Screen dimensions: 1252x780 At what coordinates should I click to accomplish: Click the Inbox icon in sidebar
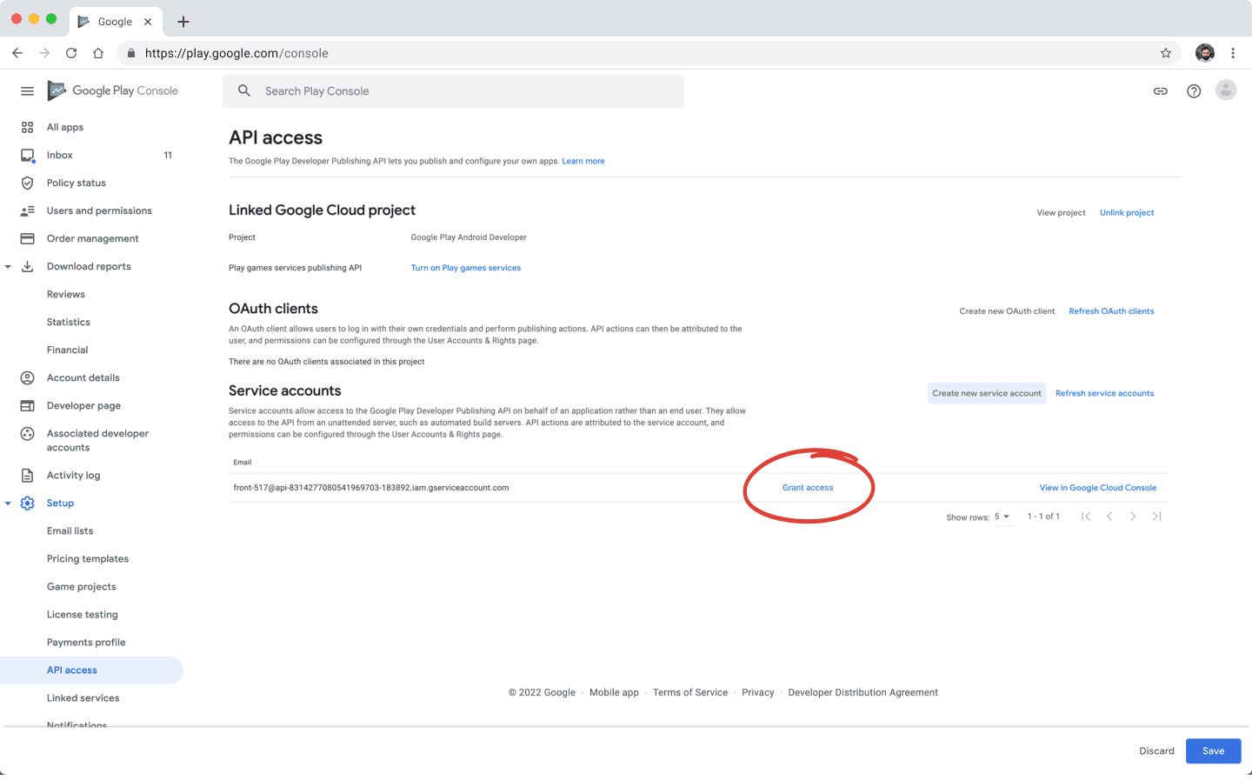pyautogui.click(x=27, y=155)
